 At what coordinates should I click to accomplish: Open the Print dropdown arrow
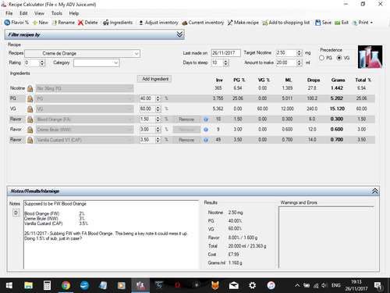(371, 23)
